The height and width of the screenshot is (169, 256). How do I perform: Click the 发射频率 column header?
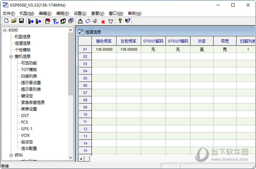[x=129, y=41]
